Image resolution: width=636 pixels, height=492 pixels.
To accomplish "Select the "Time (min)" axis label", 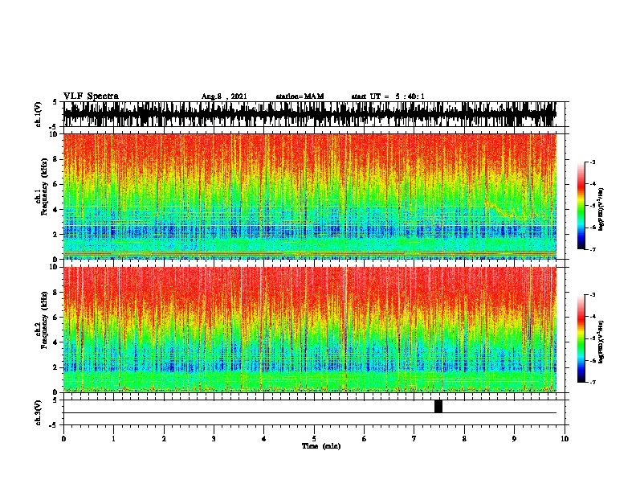I will tap(321, 446).
